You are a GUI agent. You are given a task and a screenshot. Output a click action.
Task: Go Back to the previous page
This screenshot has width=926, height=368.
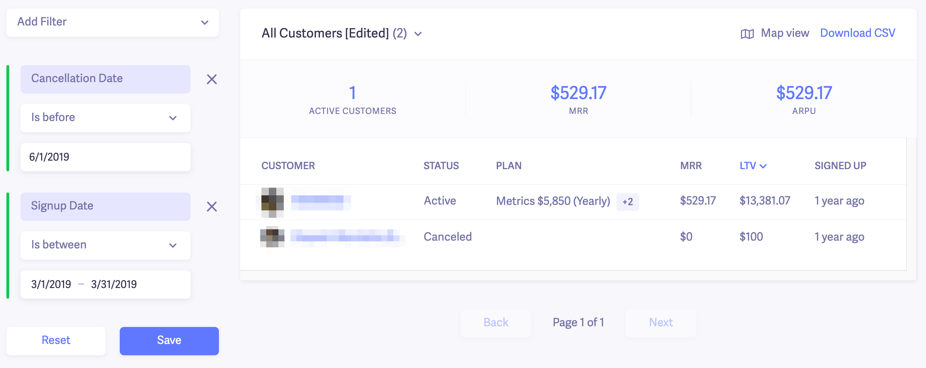(x=495, y=322)
